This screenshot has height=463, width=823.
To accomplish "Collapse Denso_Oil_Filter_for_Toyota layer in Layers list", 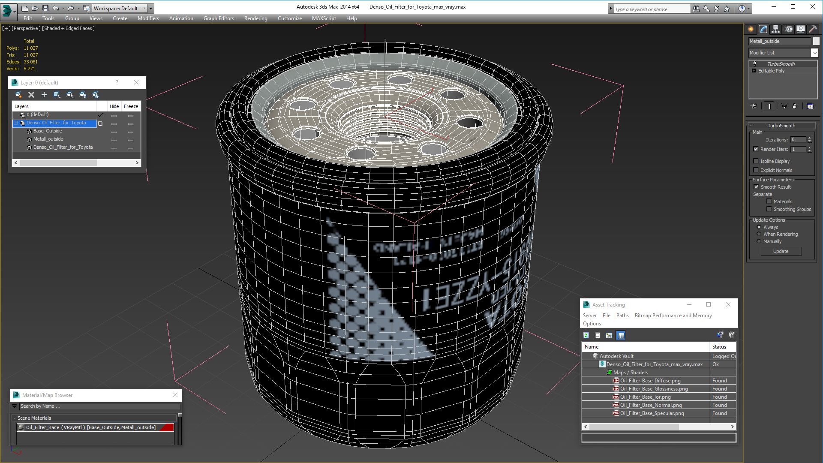I will [16, 123].
